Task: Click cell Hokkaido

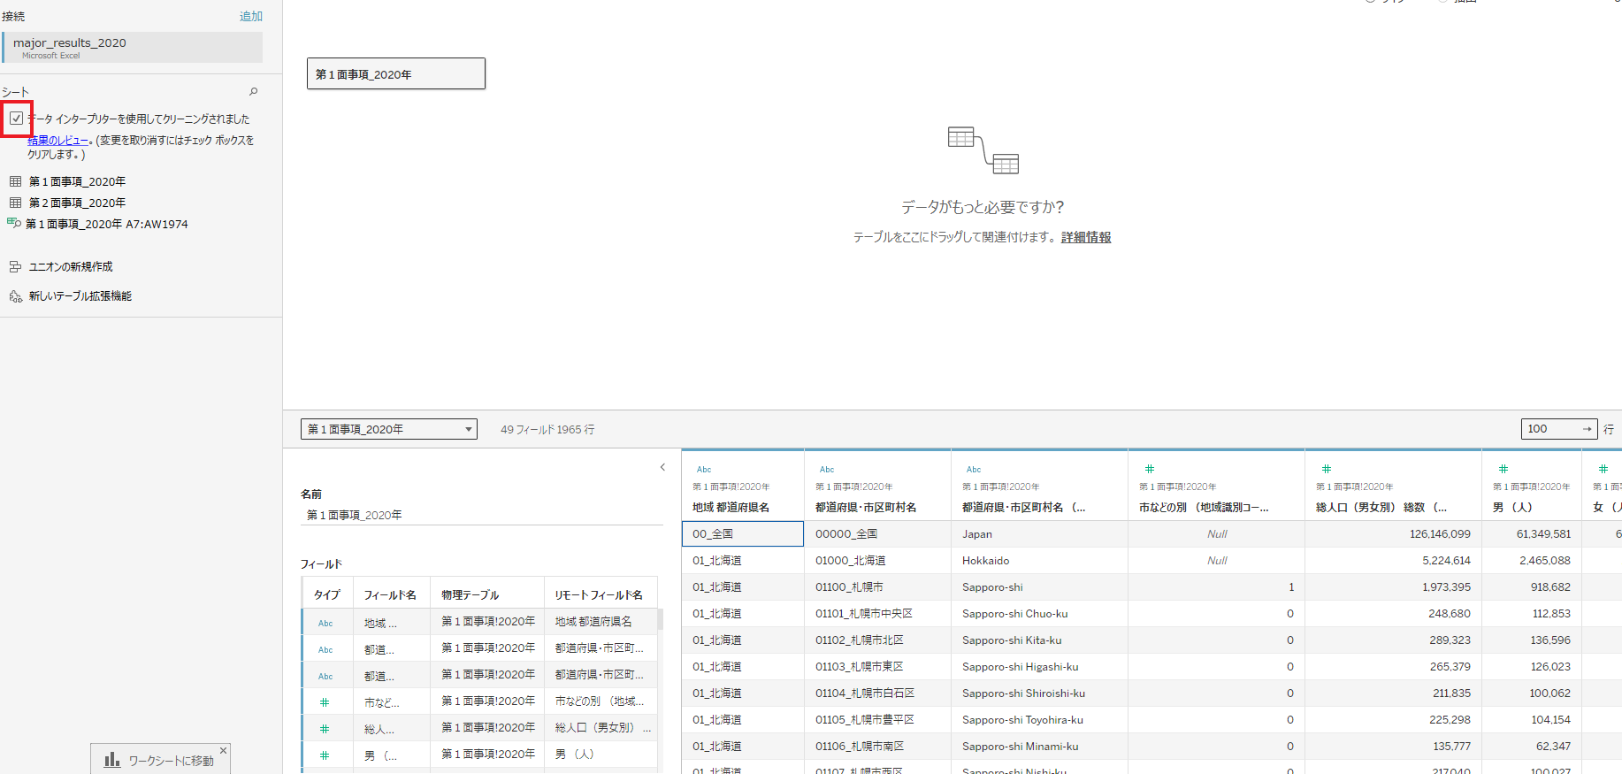Action: click(1039, 560)
